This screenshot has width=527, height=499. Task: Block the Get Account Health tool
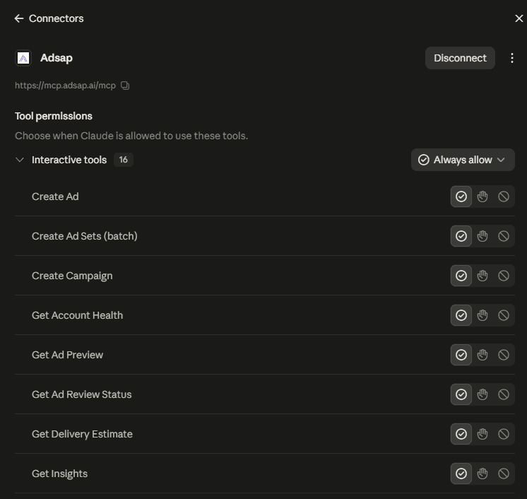(x=504, y=315)
